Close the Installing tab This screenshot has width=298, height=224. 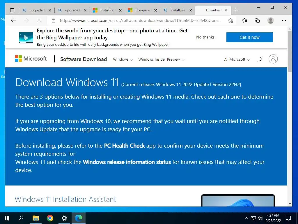(120, 10)
